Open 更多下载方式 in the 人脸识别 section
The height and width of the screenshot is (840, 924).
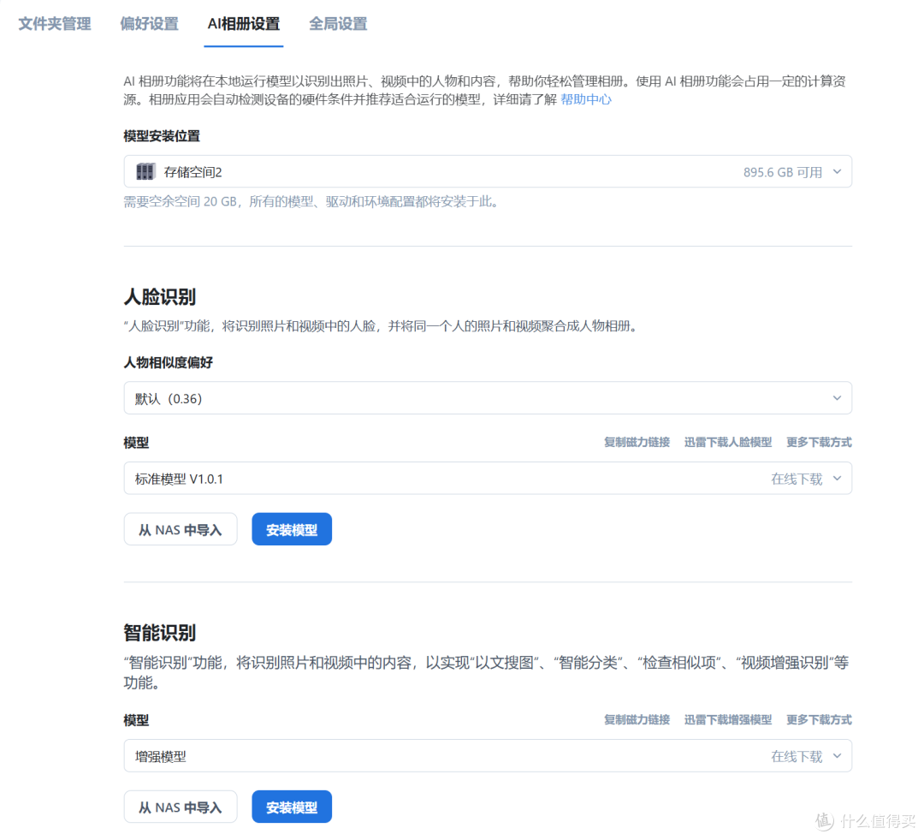click(819, 443)
